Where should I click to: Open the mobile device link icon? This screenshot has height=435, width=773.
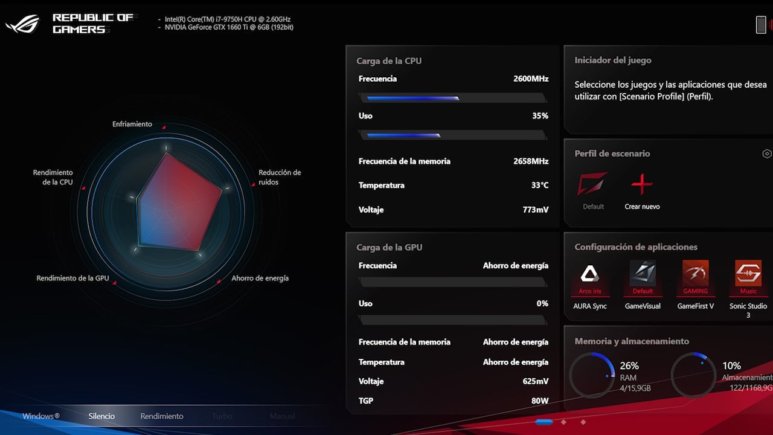761,25
